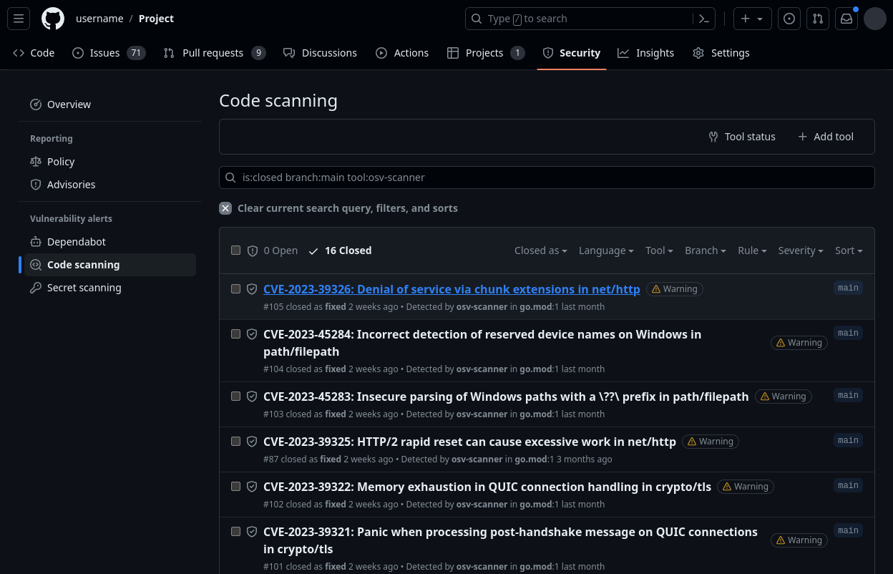
Task: Click the username link in breadcrumb
Action: tap(99, 19)
